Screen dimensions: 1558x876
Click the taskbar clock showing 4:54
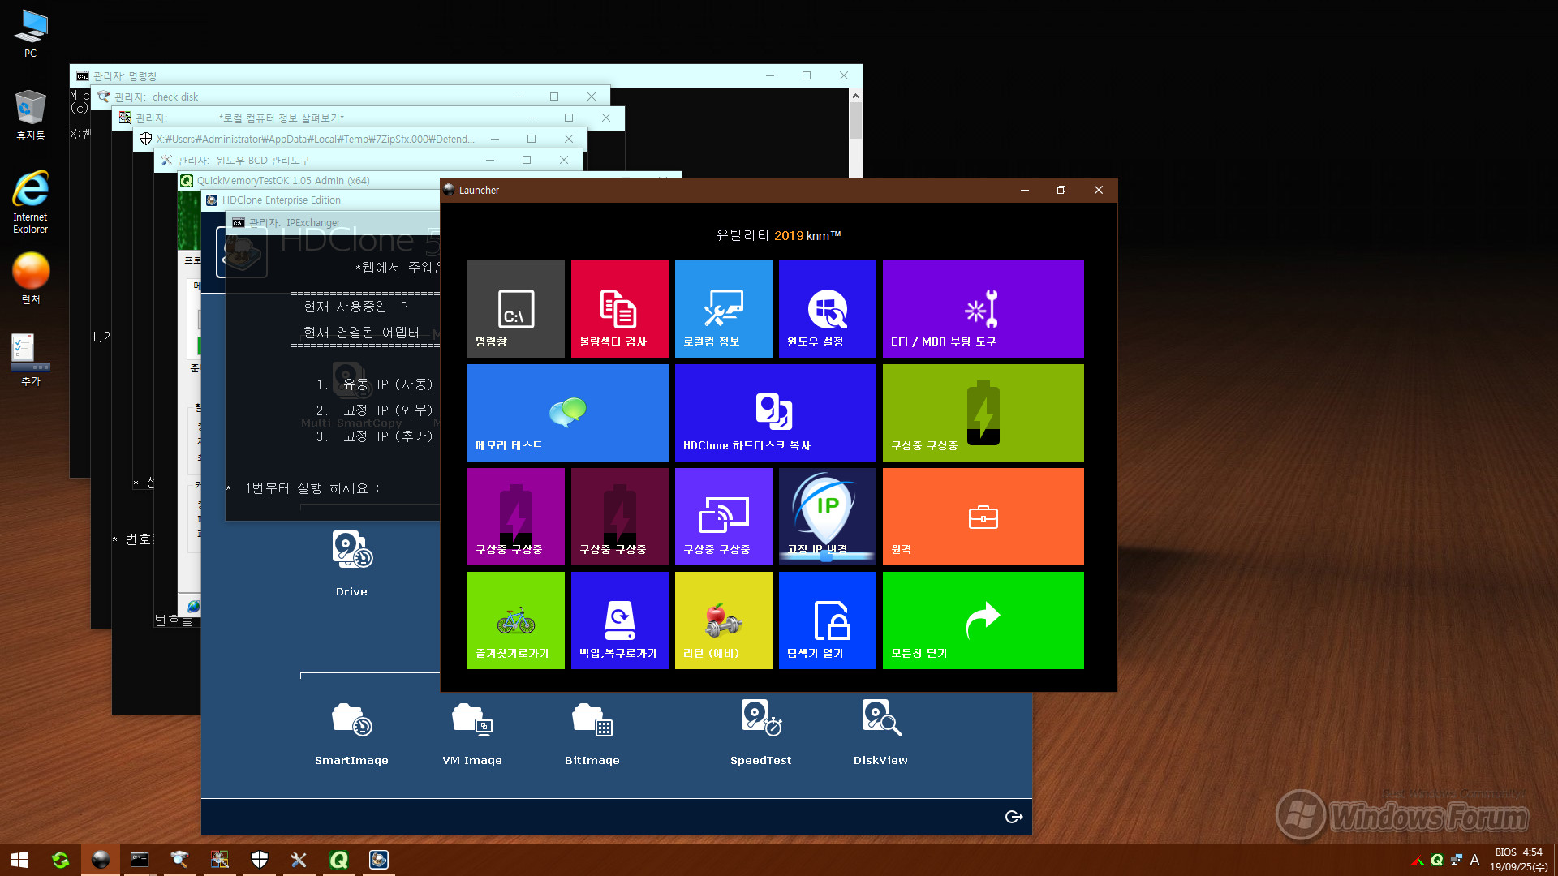pos(1518,860)
